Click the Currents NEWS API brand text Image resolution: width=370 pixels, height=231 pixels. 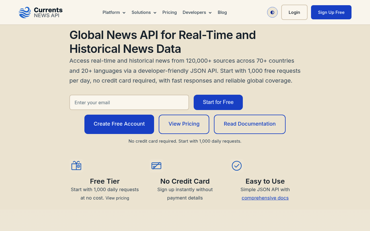(x=48, y=12)
